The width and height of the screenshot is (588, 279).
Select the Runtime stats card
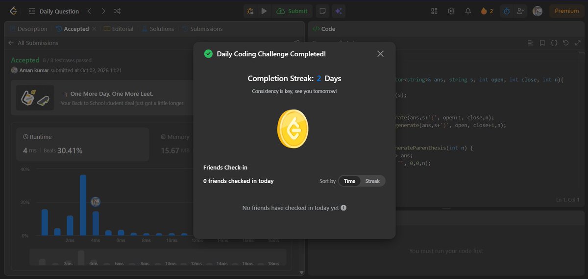coord(82,144)
